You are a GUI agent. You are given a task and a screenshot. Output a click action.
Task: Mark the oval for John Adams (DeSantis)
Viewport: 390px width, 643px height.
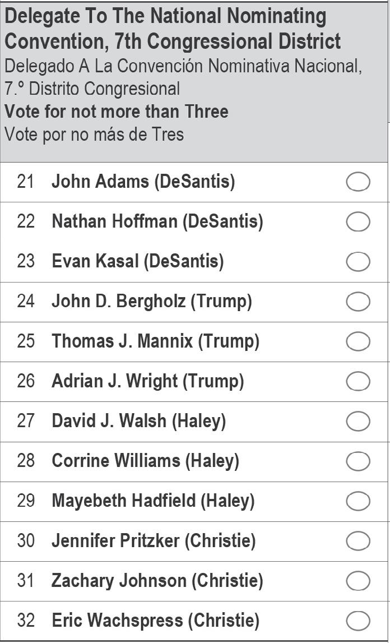click(x=358, y=182)
